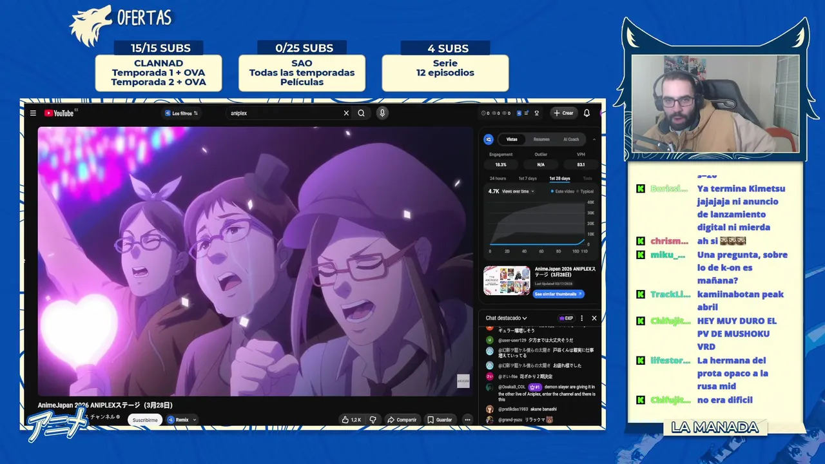Click the VPH 83.1 value
This screenshot has height=464, width=825.
pyautogui.click(x=581, y=165)
